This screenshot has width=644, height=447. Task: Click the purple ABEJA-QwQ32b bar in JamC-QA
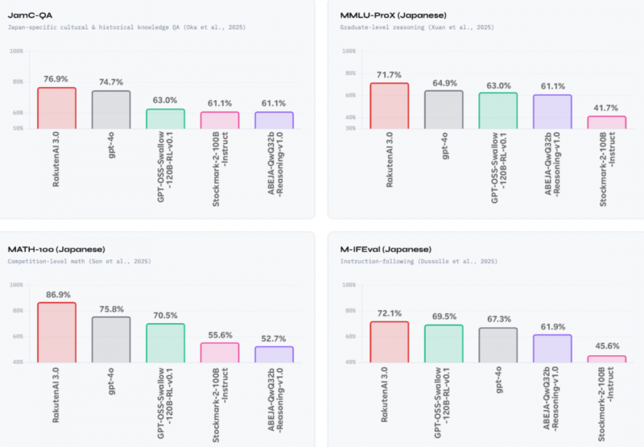coord(274,120)
